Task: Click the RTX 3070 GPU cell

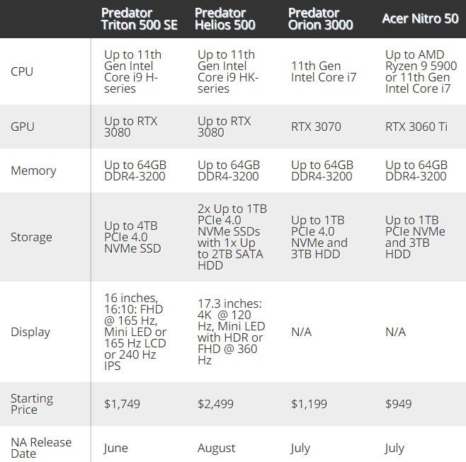Action: click(316, 127)
